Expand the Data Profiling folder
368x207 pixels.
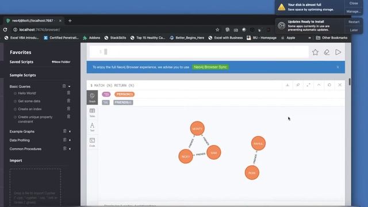pyautogui.click(x=70, y=140)
